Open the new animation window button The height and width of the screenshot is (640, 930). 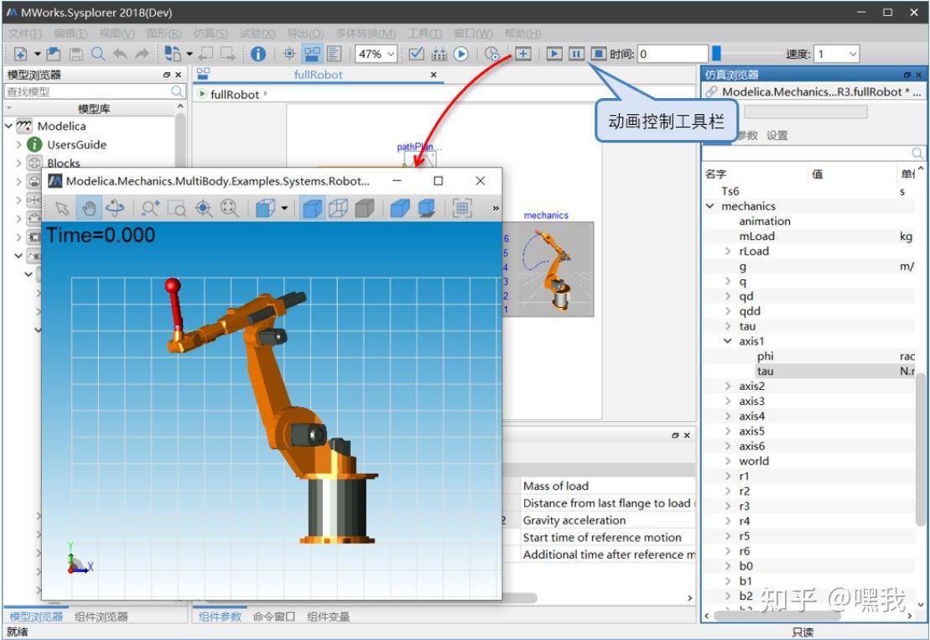click(522, 54)
